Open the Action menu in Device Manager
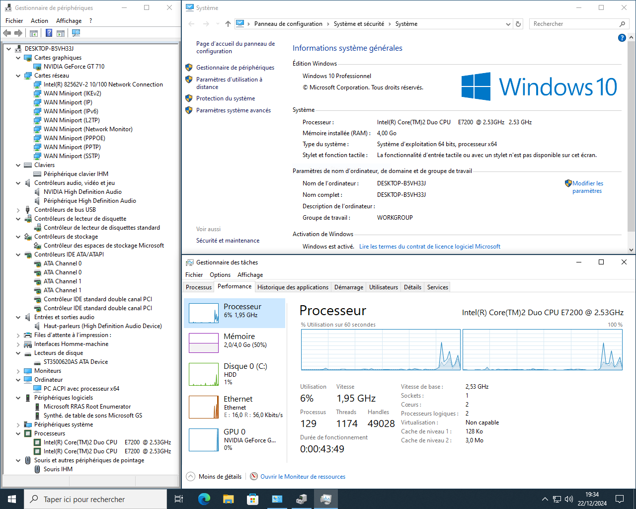The height and width of the screenshot is (509, 636). click(39, 21)
